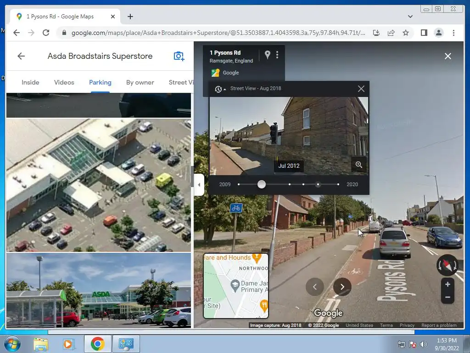Click the control panel taskbar icon
This screenshot has height=353, width=470.
126,344
